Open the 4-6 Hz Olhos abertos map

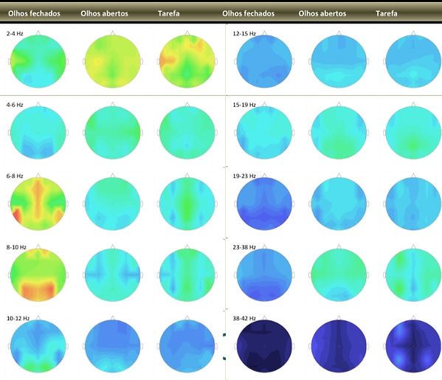click(112, 133)
